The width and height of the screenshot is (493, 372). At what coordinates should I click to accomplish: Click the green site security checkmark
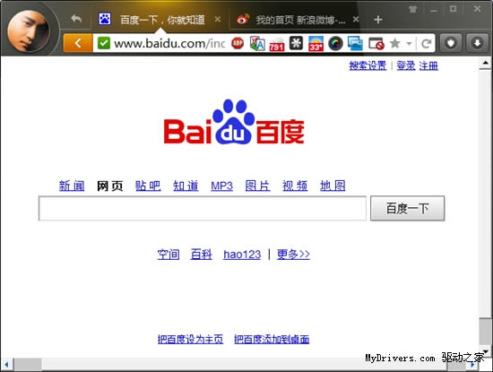click(x=104, y=43)
